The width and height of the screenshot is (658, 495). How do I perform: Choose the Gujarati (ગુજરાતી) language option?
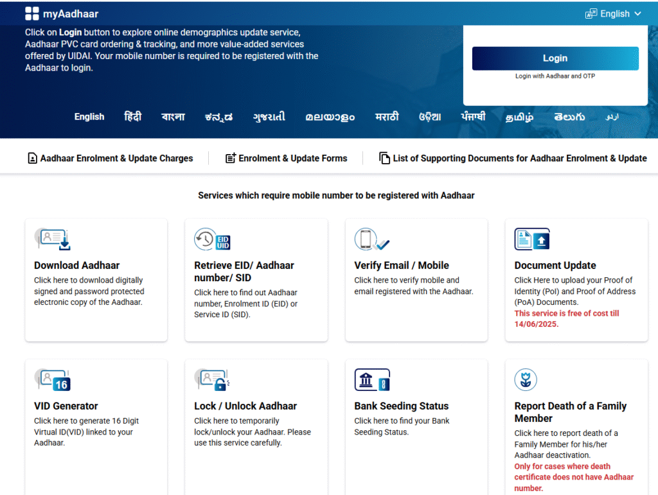pos(269,117)
